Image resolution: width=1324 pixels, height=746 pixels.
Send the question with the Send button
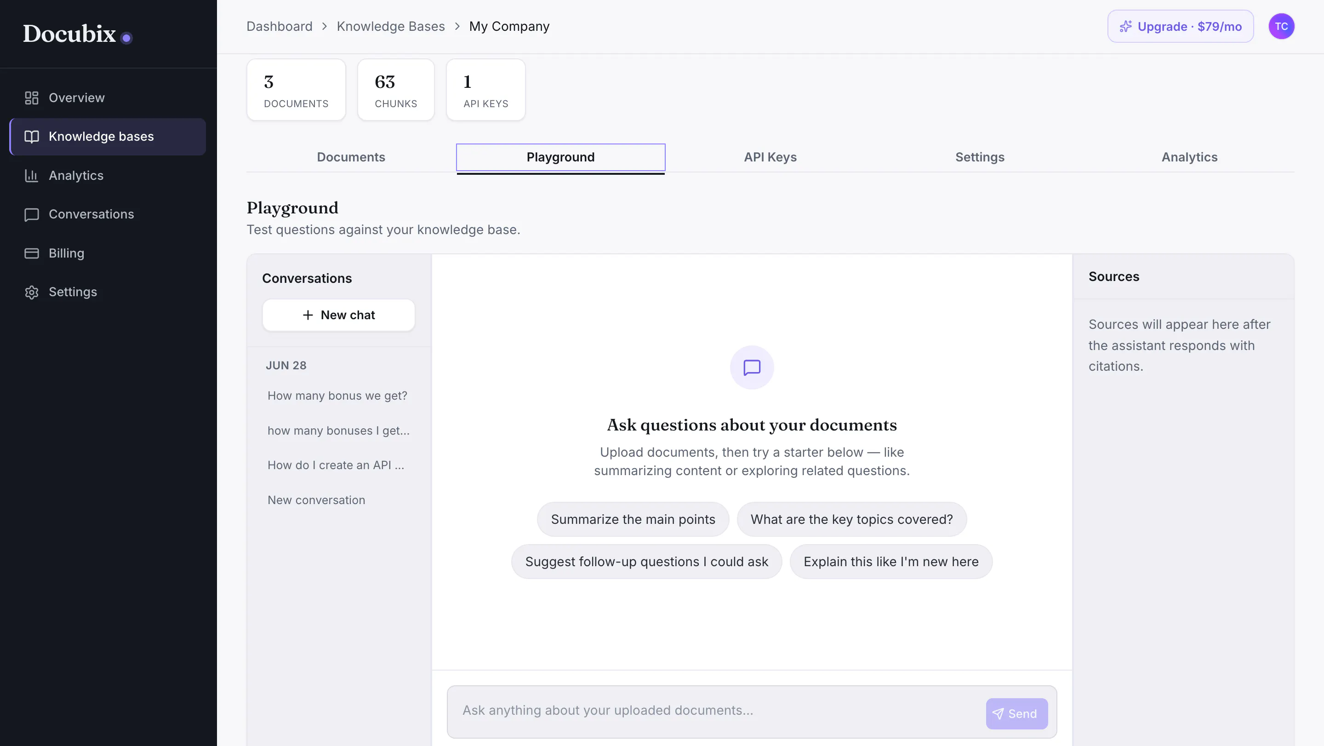tap(1016, 714)
